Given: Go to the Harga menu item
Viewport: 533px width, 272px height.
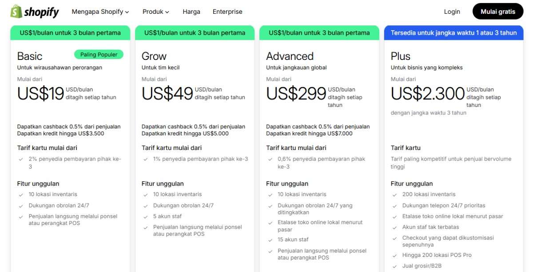Looking at the screenshot, I should (x=191, y=12).
